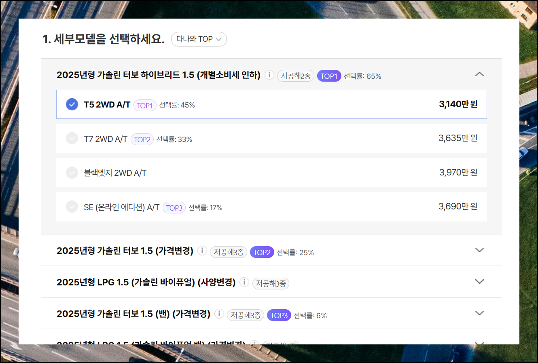Click the 선택률: 25% text

click(295, 253)
